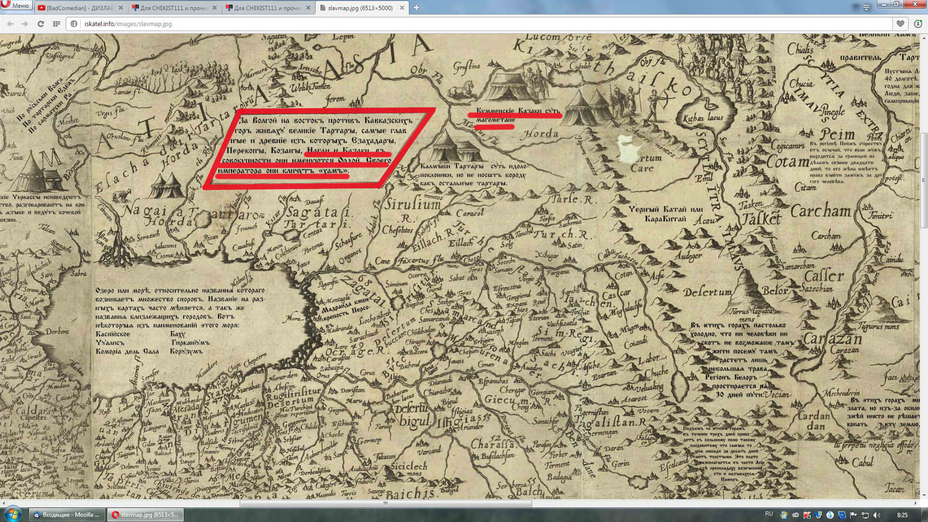Switch input language from RU
The height and width of the screenshot is (522, 928).
pos(769,514)
